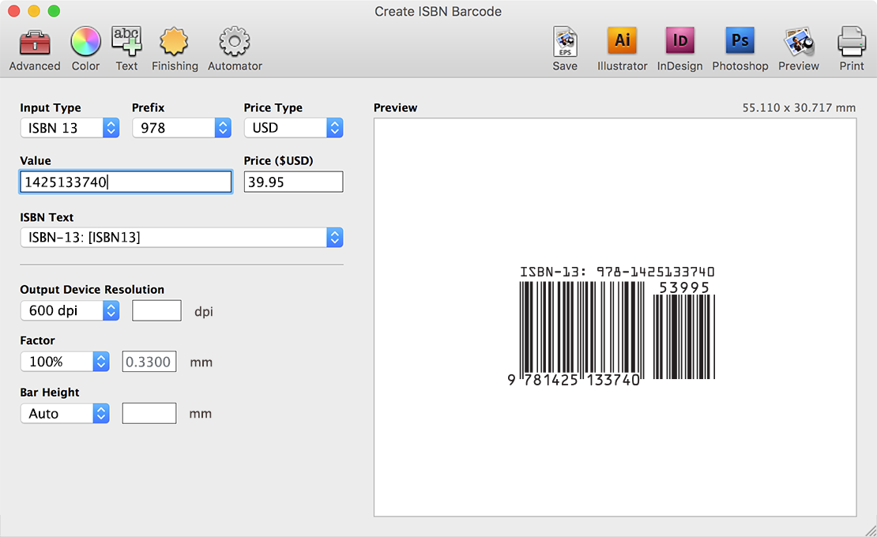Open the Prefix 978 dropdown
This screenshot has height=537, width=877.
pyautogui.click(x=181, y=128)
